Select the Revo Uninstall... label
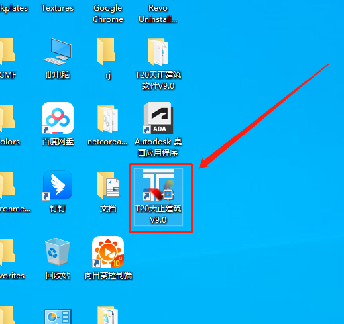Screen dimensions: 344x324 coord(158,13)
